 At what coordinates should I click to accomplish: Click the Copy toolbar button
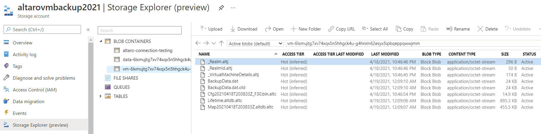point(404,29)
